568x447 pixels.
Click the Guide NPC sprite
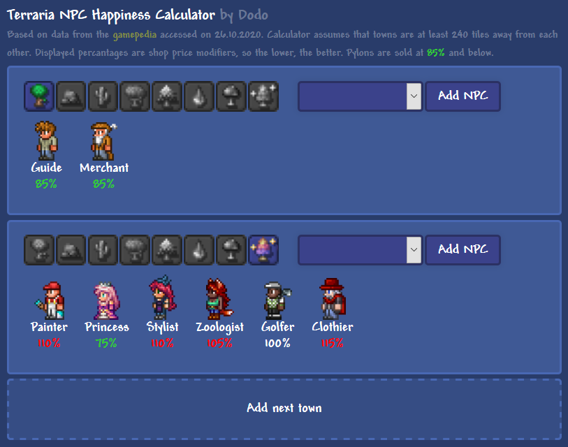46,141
